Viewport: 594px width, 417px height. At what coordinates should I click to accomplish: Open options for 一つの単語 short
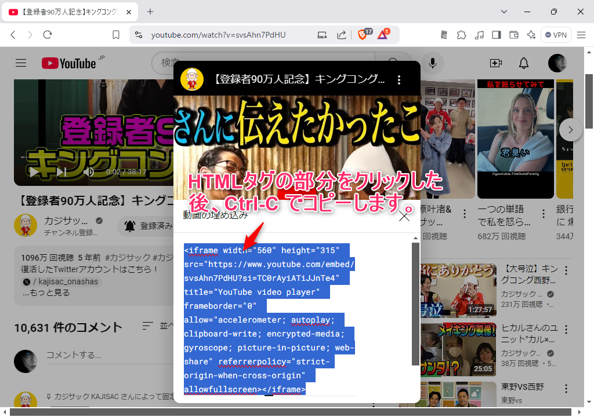click(x=543, y=214)
